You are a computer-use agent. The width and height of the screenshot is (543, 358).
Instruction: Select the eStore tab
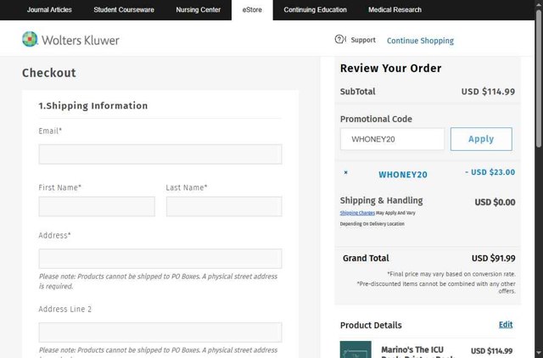(252, 9)
